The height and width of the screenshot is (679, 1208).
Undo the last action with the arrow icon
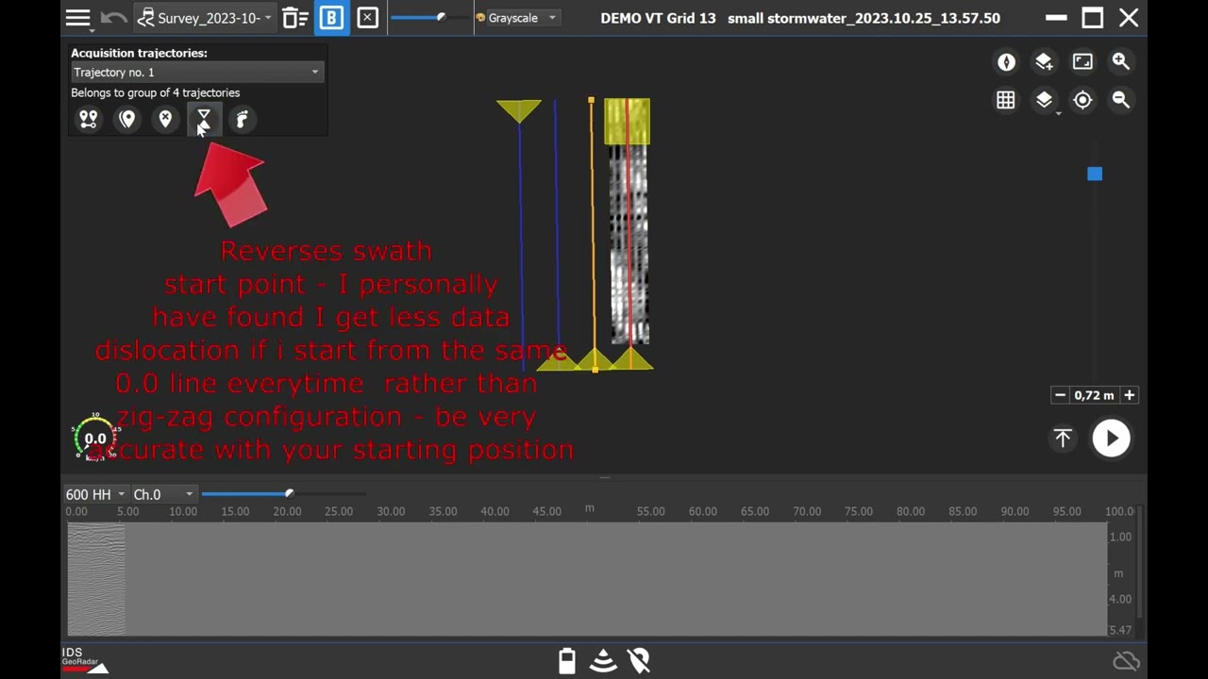[x=113, y=18]
